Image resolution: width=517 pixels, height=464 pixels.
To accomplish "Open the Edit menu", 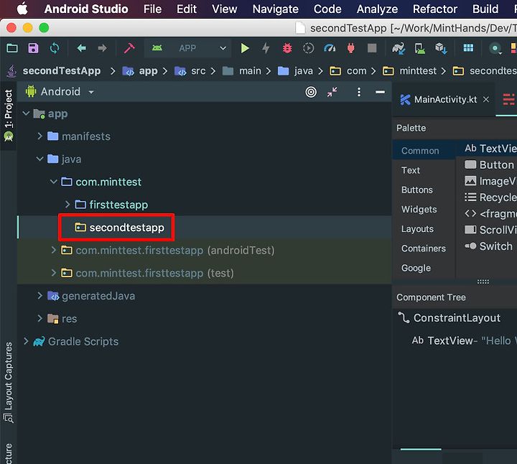I will (187, 9).
